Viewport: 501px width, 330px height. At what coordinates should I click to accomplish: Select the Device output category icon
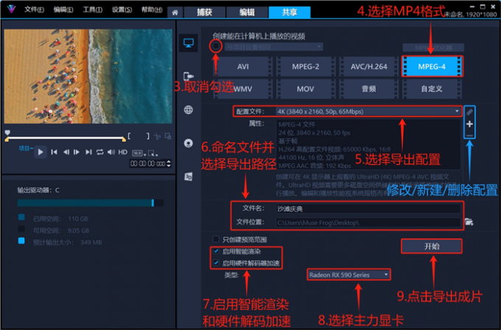click(188, 77)
